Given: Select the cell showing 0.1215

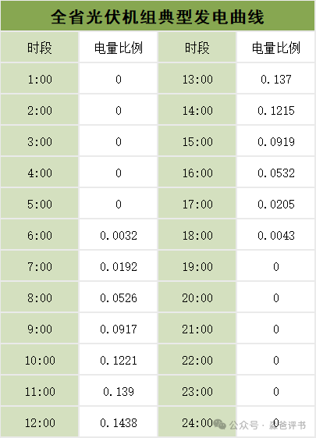Looking at the screenshot, I should point(275,110).
